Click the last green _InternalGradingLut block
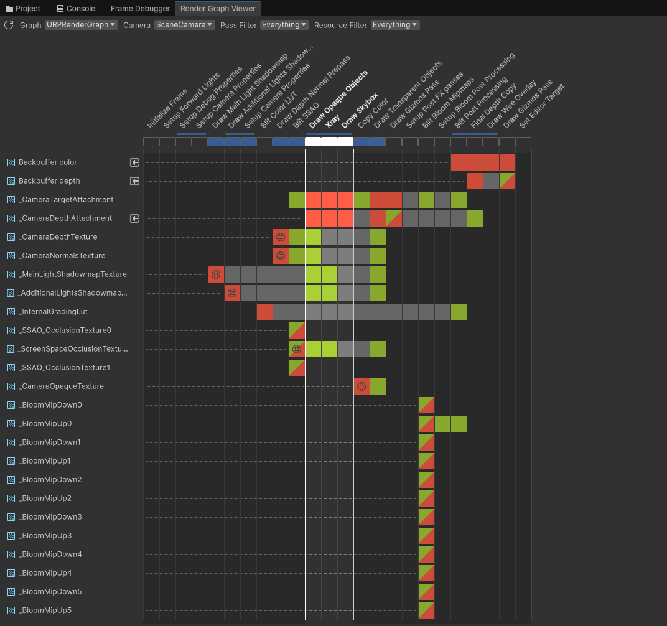Viewport: 667px width, 626px height. [x=459, y=312]
